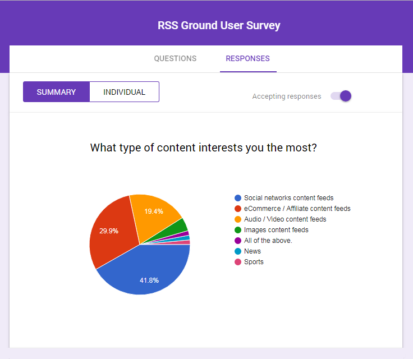
Task: Toggle the Accepting responses switch
Action: click(341, 96)
